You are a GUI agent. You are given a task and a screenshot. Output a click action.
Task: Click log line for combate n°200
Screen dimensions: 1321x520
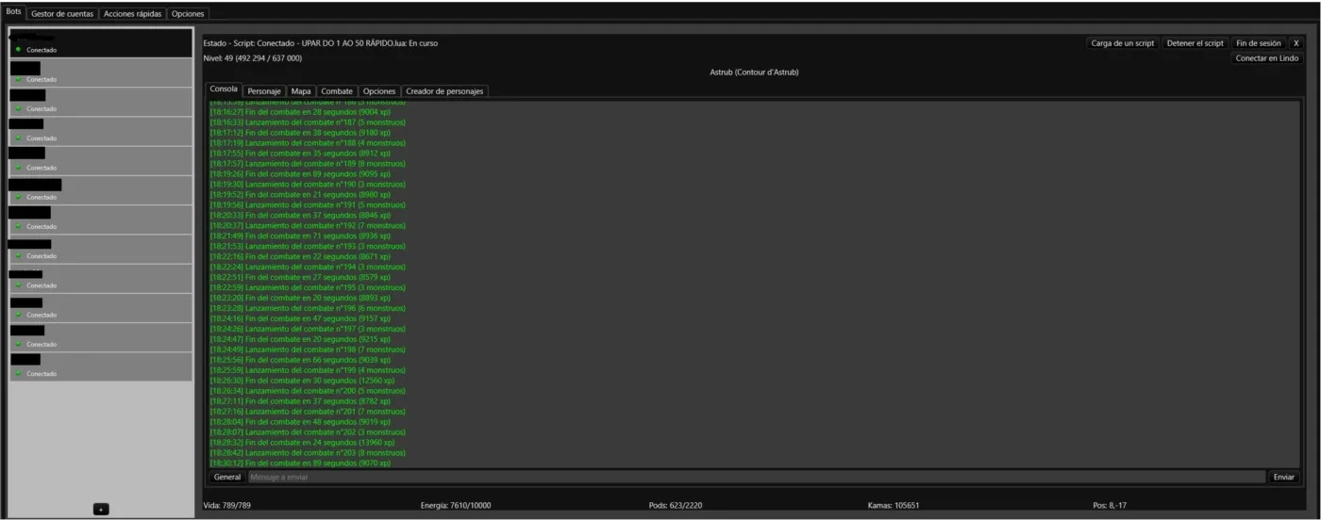(308, 391)
